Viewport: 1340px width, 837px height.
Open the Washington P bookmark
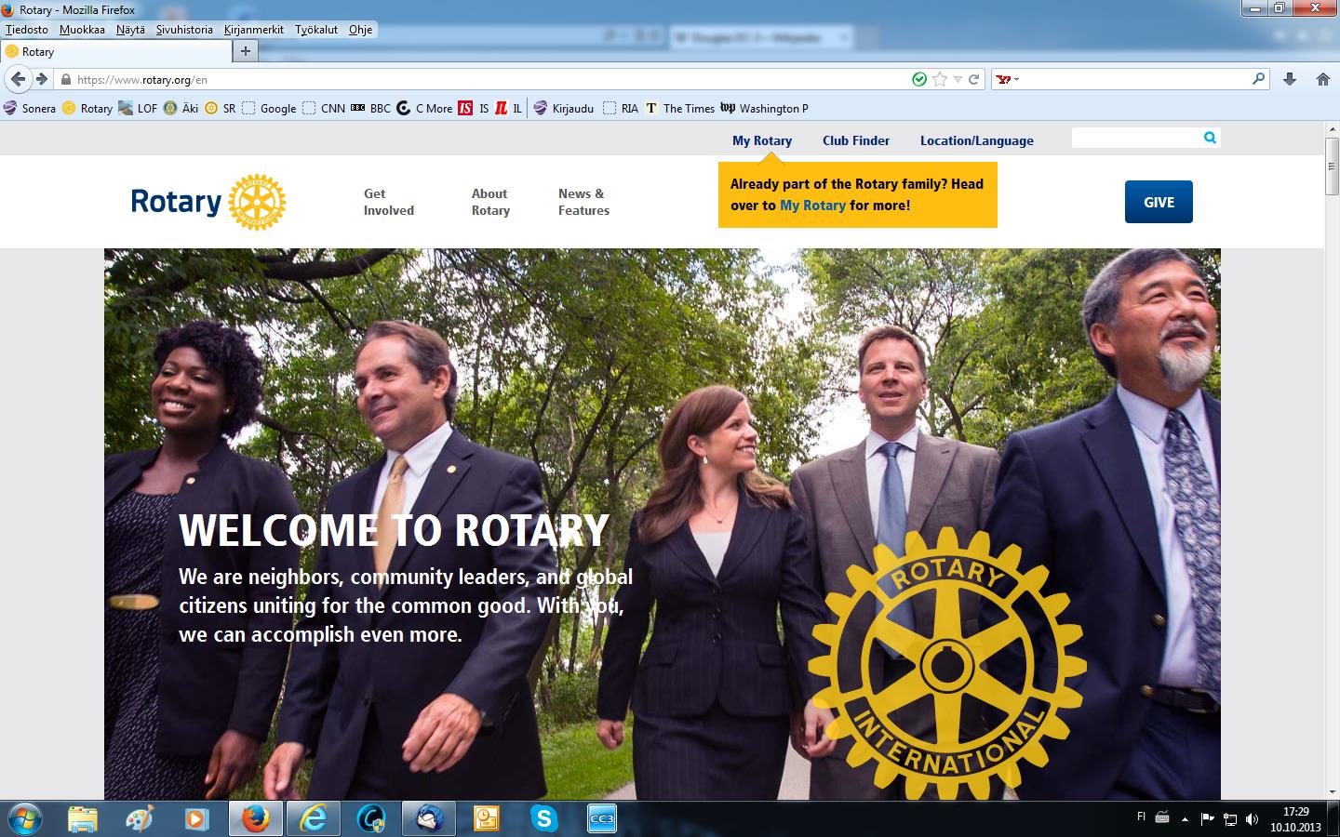tap(765, 108)
